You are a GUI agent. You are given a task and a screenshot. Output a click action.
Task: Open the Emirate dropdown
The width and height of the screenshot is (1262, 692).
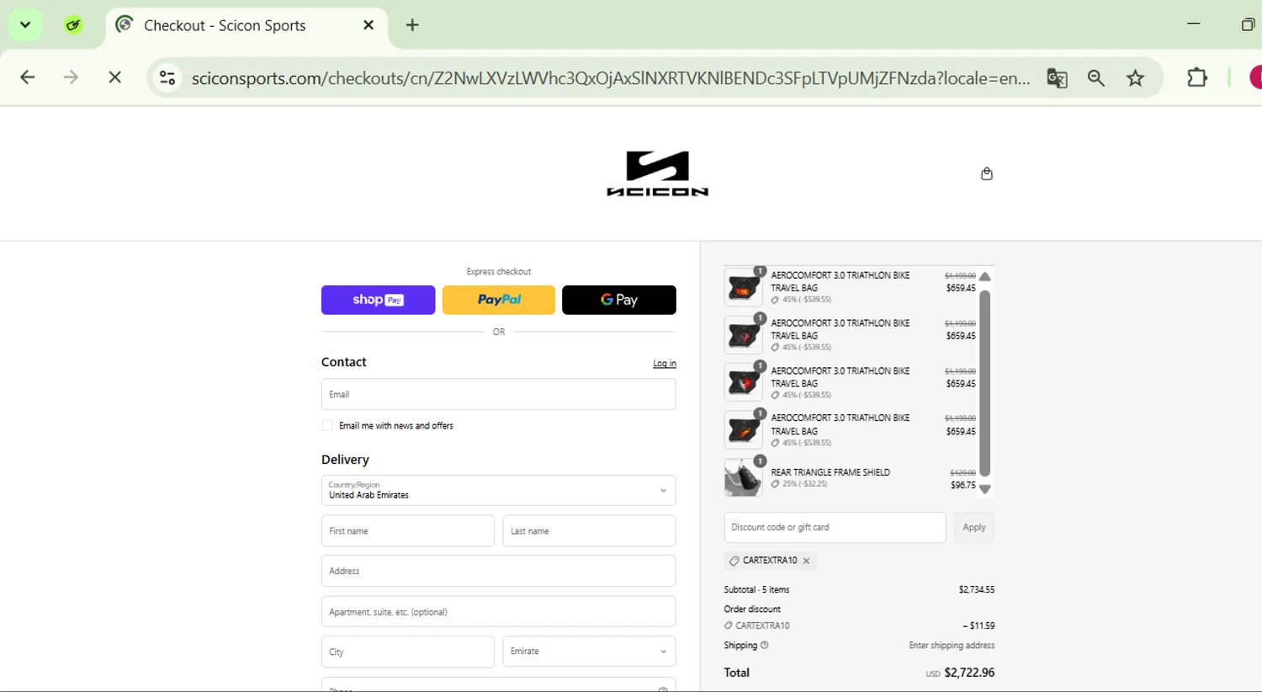pyautogui.click(x=589, y=652)
